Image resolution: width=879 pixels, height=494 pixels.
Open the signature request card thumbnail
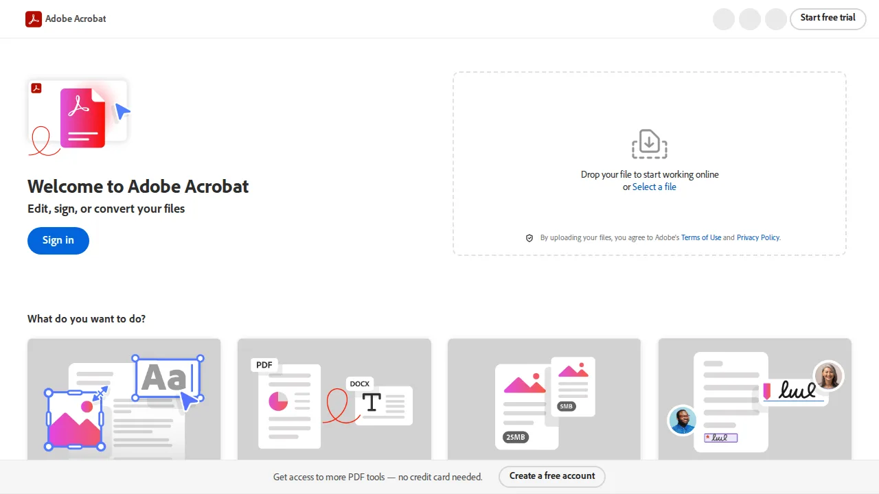[x=755, y=399]
